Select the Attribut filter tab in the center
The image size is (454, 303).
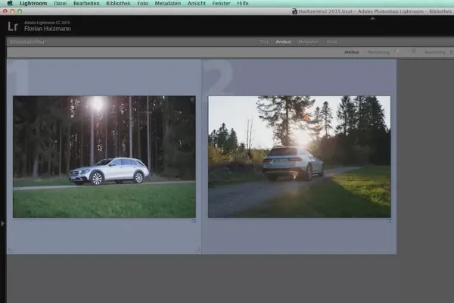click(x=283, y=42)
